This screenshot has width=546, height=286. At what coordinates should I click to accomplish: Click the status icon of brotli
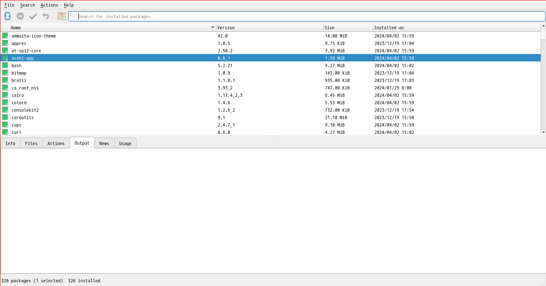5,80
